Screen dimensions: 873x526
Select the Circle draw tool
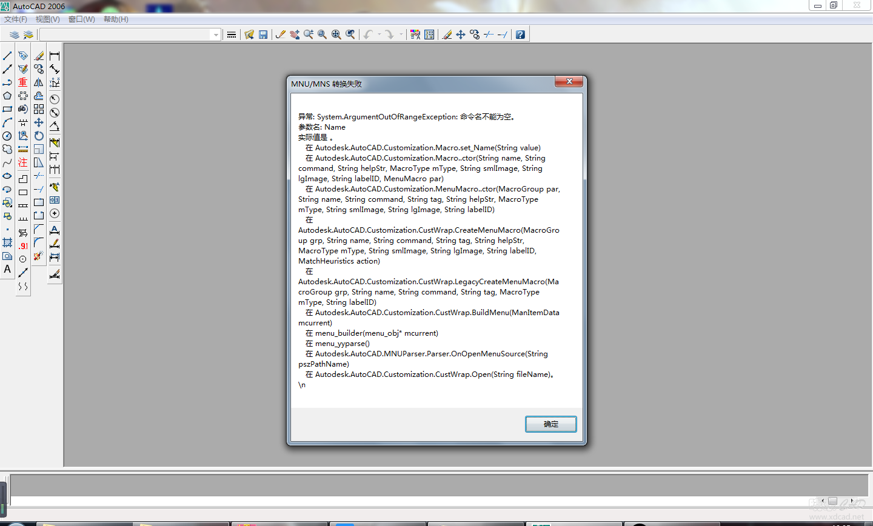point(7,136)
